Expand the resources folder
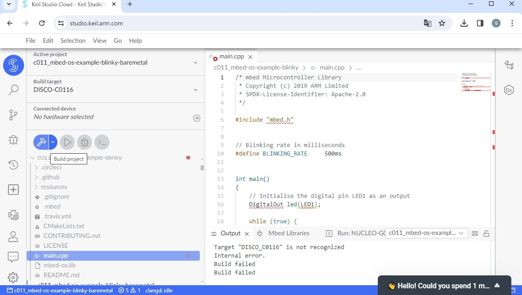 pyautogui.click(x=36, y=187)
